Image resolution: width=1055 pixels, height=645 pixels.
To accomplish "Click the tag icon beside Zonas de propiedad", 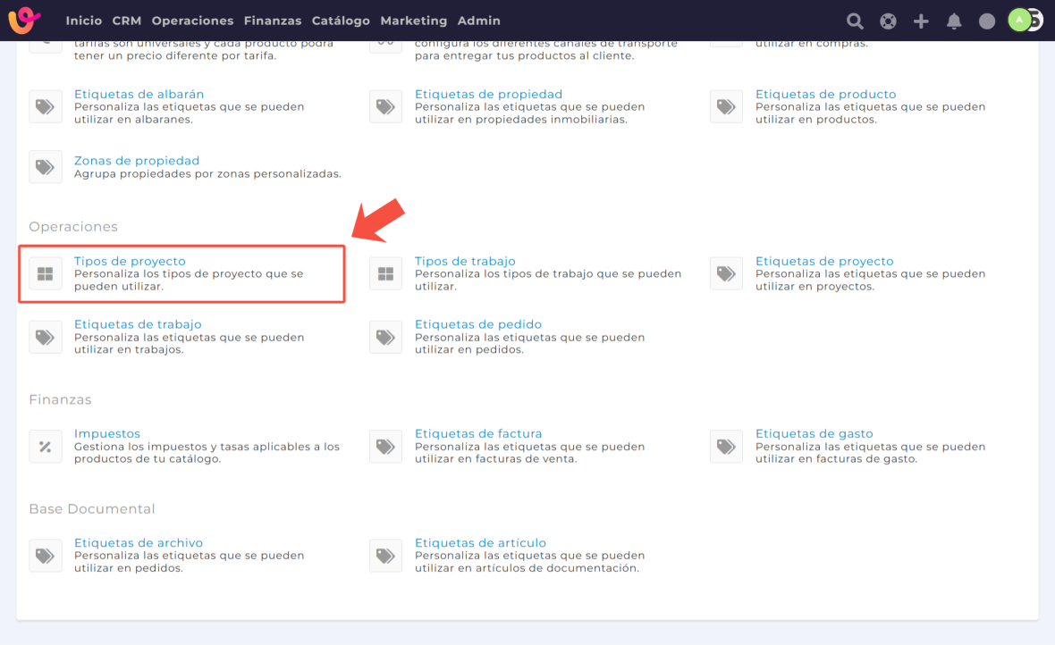I will pos(46,167).
